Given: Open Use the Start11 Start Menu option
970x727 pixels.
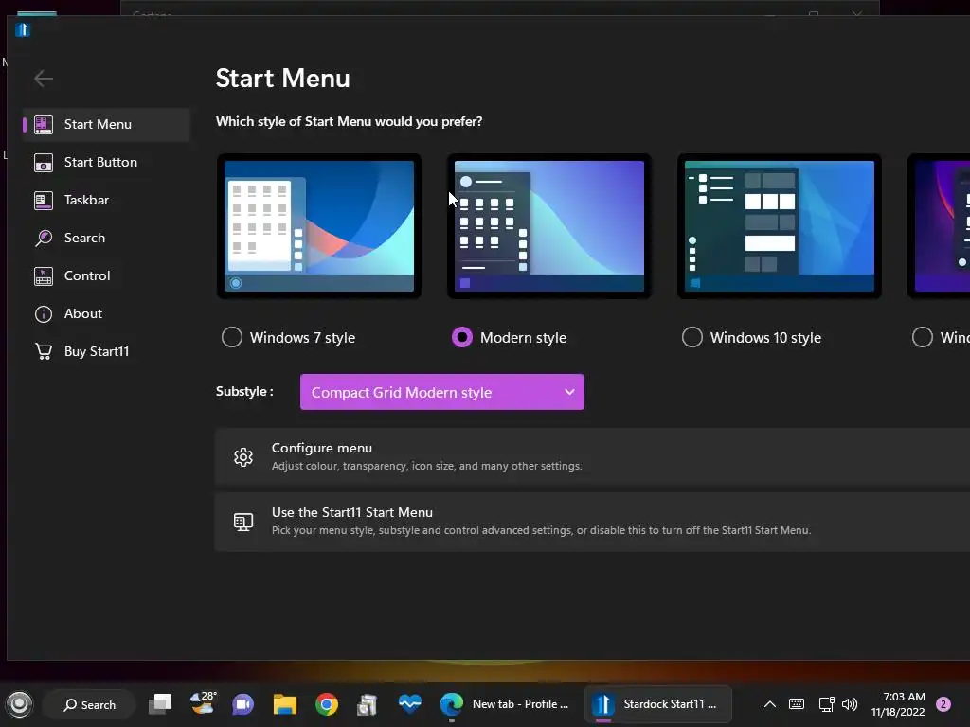Looking at the screenshot, I should coord(592,522).
